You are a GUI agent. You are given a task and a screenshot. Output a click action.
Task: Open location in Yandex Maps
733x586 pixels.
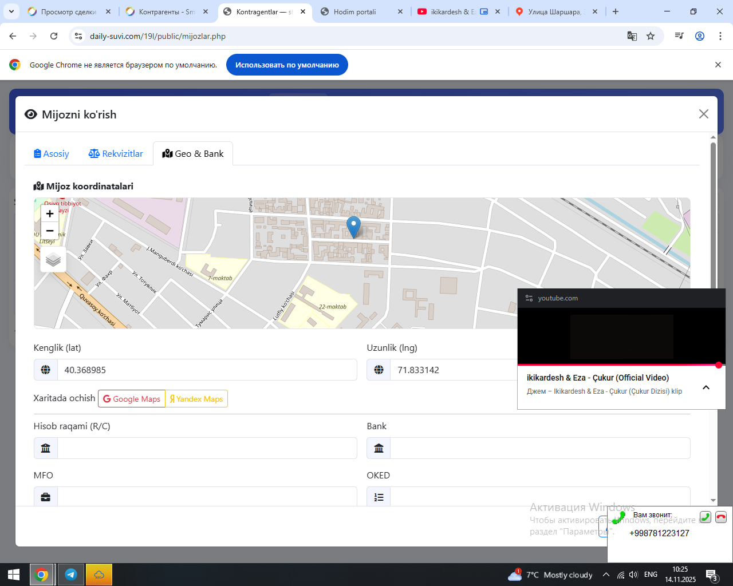pyautogui.click(x=196, y=399)
